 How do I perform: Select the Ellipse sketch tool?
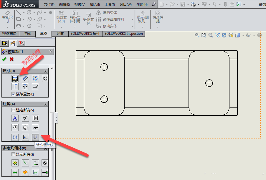point(40,19)
